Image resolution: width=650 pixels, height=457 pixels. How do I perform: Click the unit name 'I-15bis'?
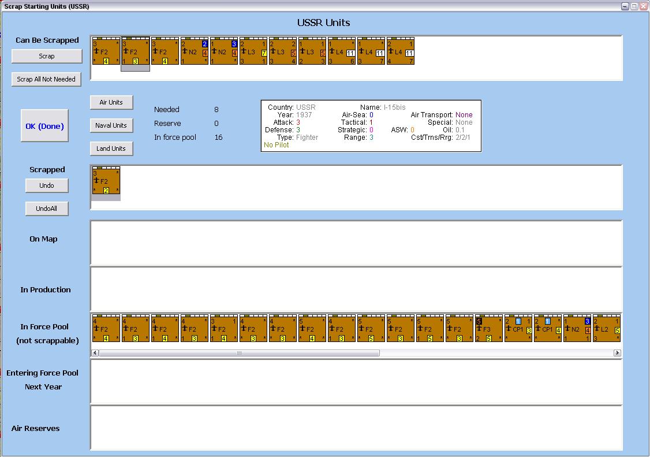click(395, 107)
